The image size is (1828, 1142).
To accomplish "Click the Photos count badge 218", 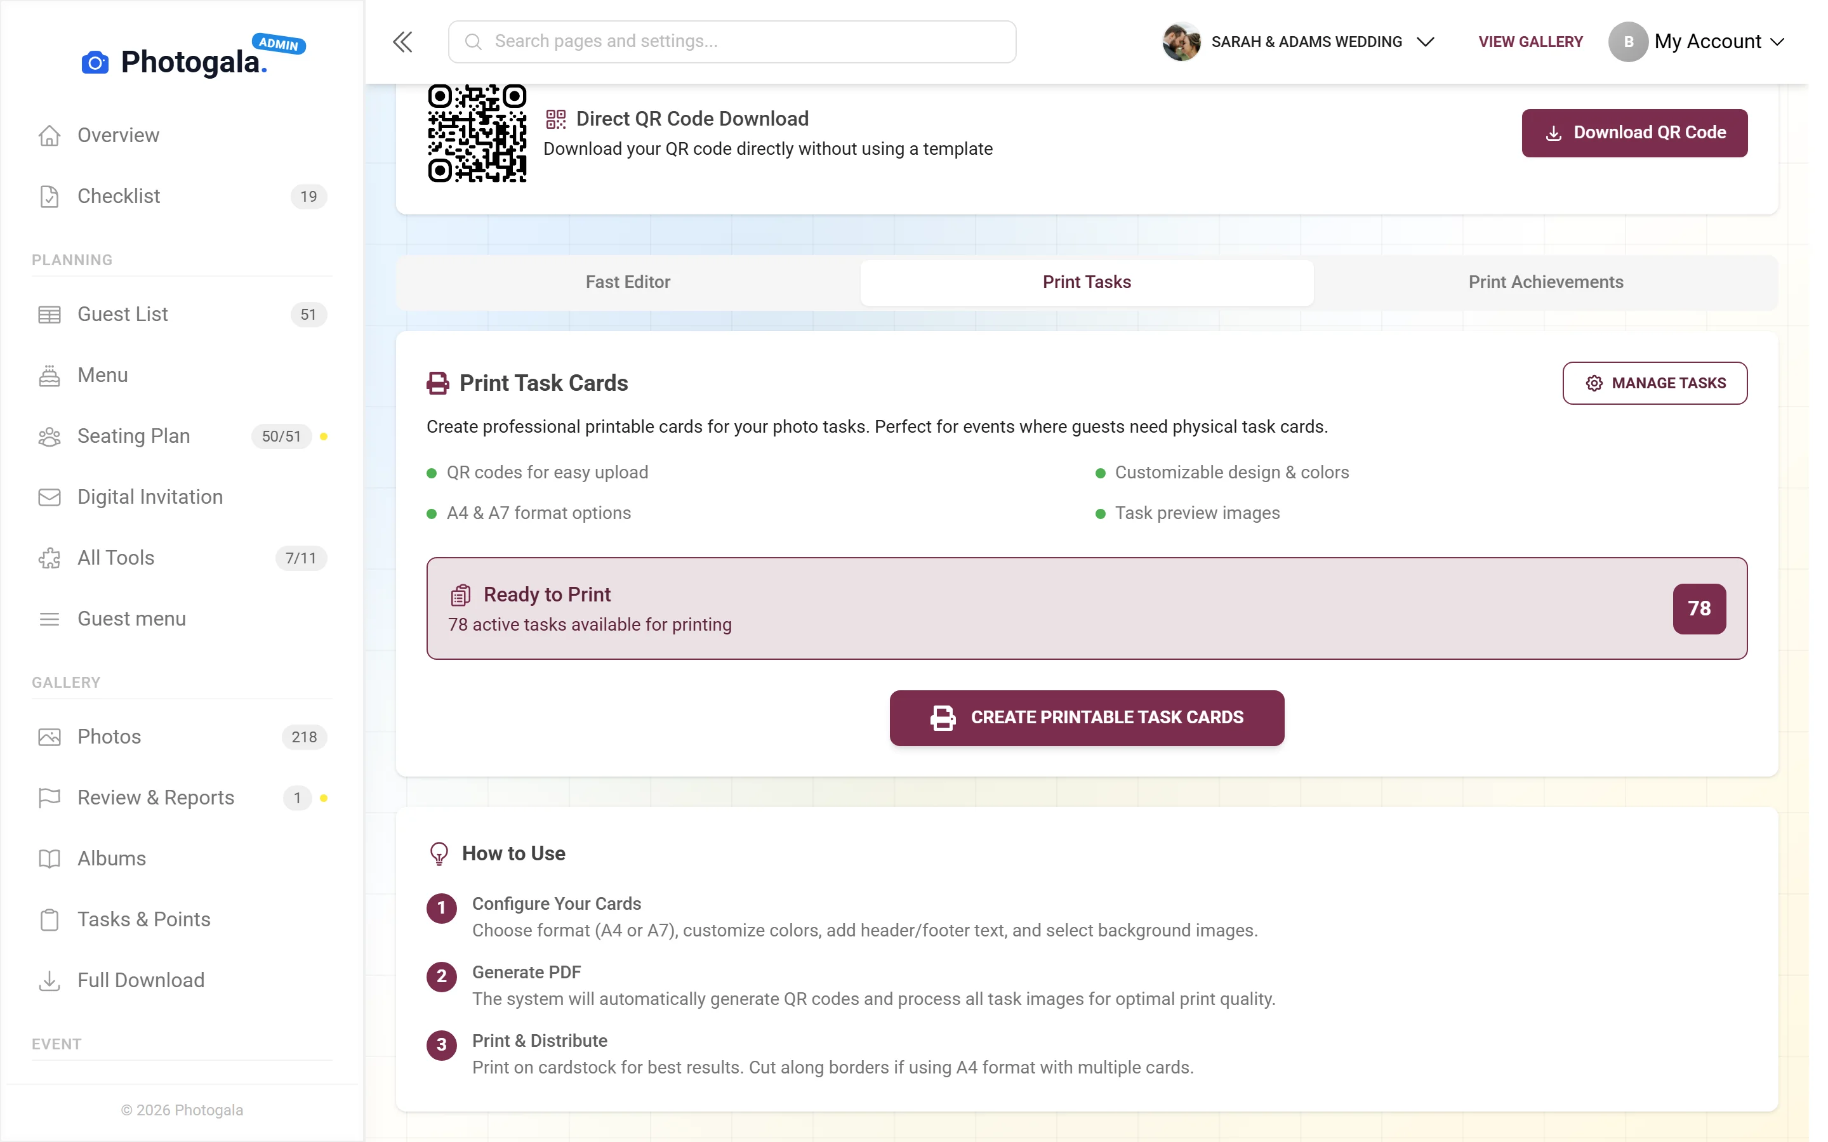I will point(303,737).
